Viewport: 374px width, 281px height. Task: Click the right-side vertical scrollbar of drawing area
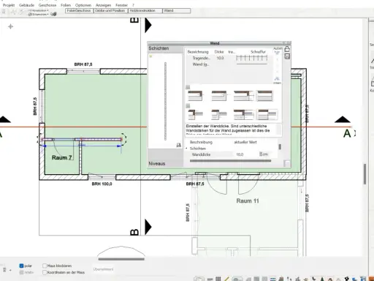365,174
